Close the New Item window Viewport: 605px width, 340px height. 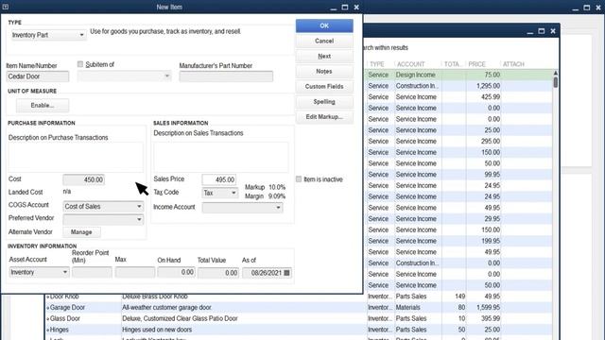point(356,7)
